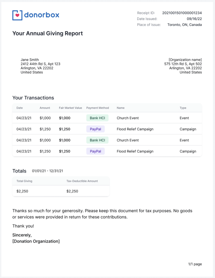The width and height of the screenshot is (215, 278).
Task: Click the last PayPal badge
Action: click(96, 151)
